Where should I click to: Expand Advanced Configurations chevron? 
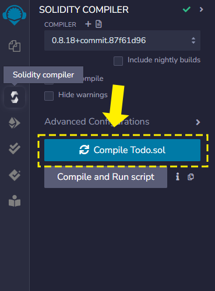coord(198,122)
